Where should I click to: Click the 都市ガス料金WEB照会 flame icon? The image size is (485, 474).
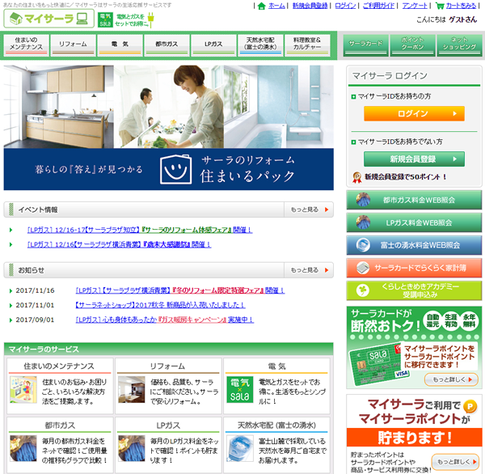363,200
